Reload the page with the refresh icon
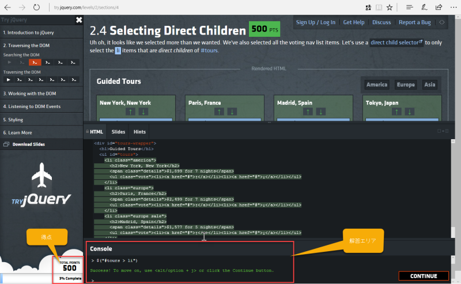Viewport: 461px width, 284px height. tap(36, 7)
